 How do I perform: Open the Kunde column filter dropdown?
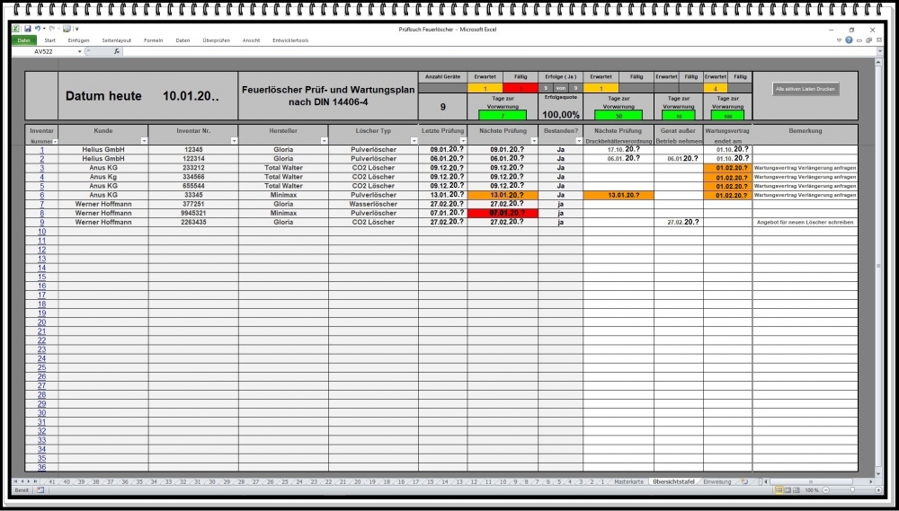(x=144, y=141)
